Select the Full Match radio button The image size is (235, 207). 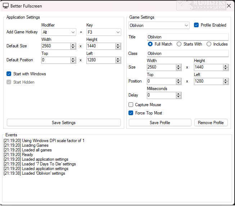(150, 44)
